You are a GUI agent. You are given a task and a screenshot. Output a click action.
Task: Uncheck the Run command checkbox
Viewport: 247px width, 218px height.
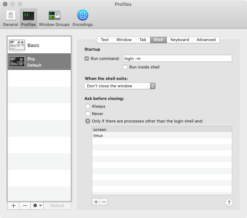pyautogui.click(x=87, y=58)
